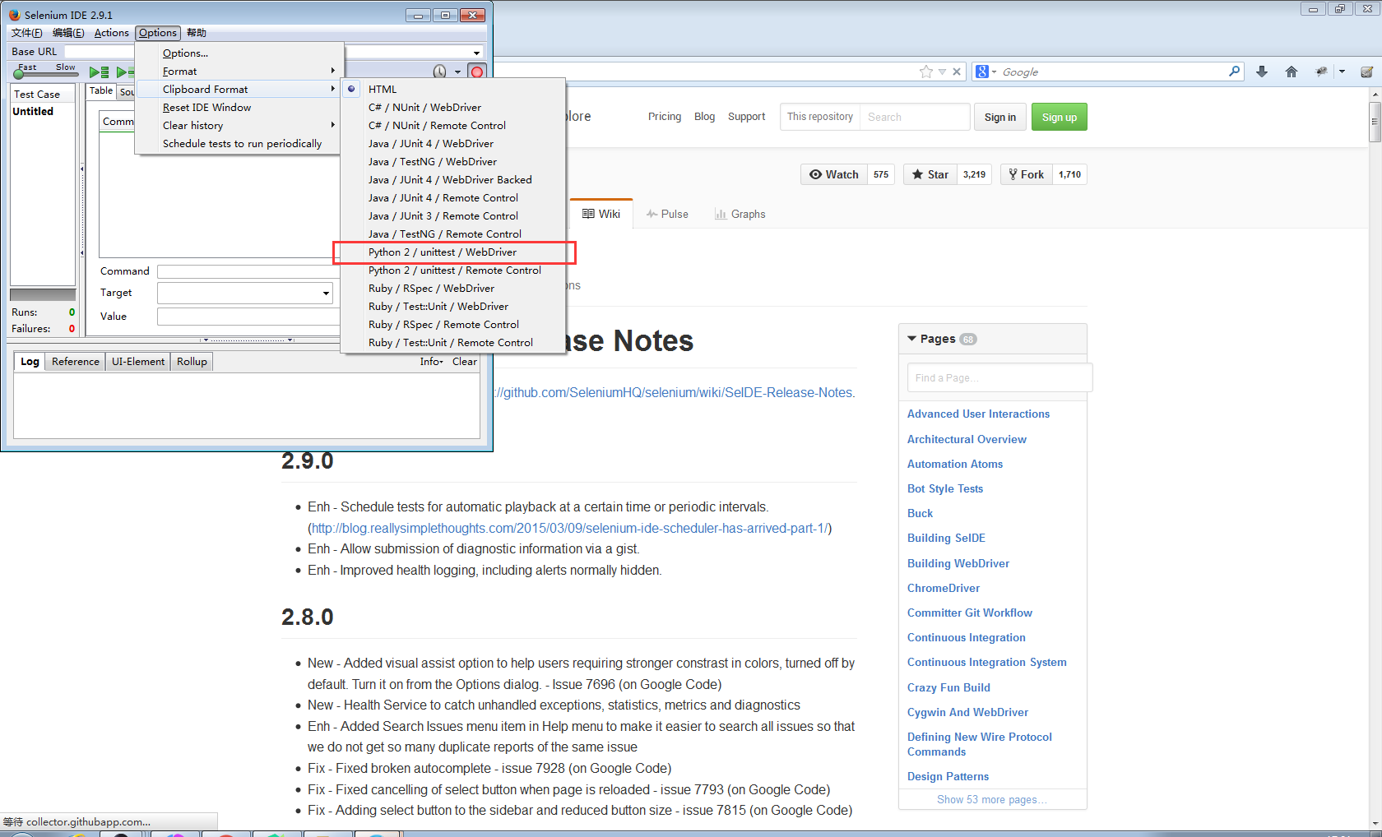The height and width of the screenshot is (837, 1382).
Task: Click Reset IDE Window
Action: pyautogui.click(x=239, y=107)
